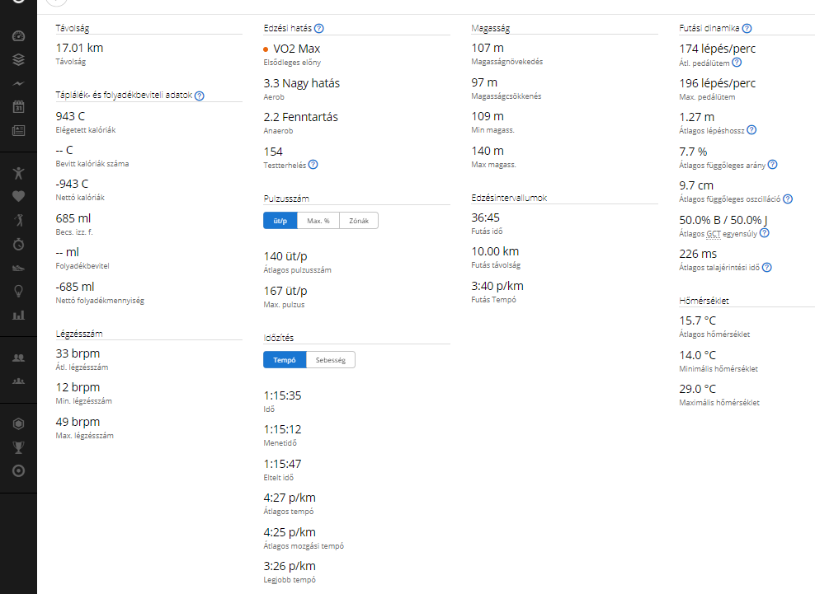Click help icon beside Futási dinamika
Viewport: 815px width, 594px height.
click(x=747, y=29)
